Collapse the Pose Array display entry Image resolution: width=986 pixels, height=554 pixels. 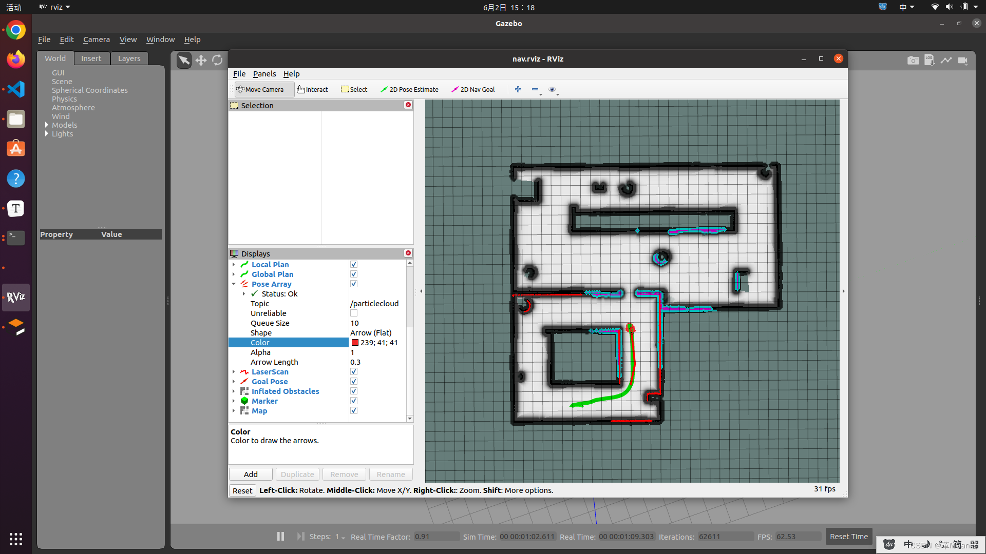click(234, 284)
